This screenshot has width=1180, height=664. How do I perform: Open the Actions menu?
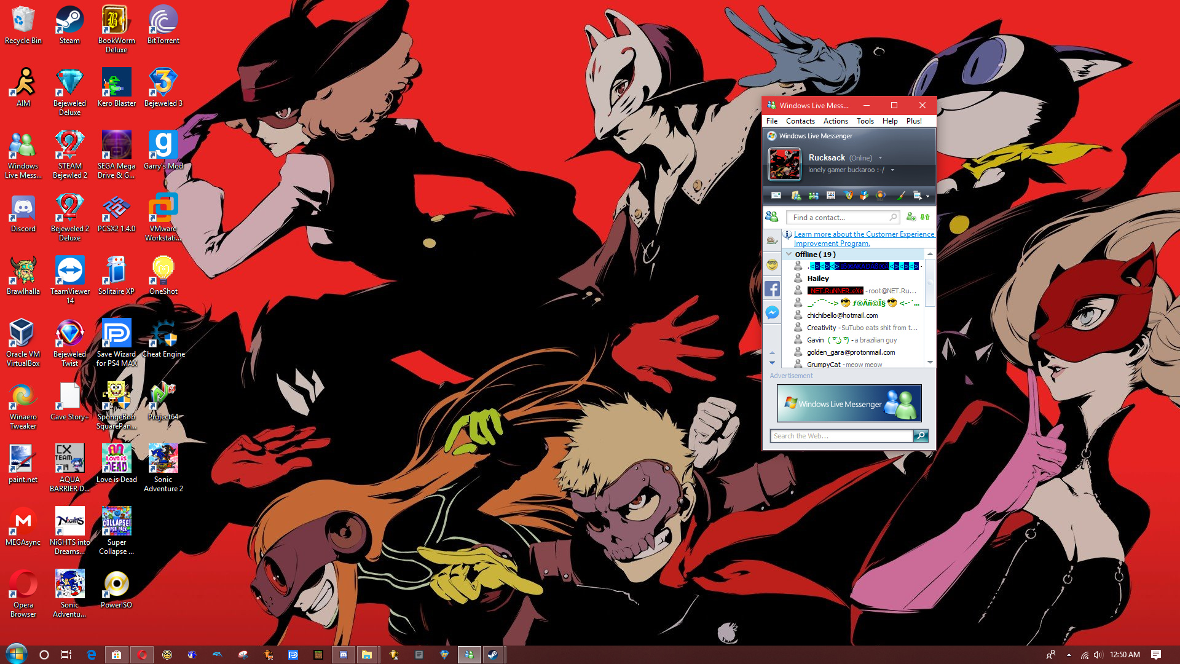[x=835, y=121]
